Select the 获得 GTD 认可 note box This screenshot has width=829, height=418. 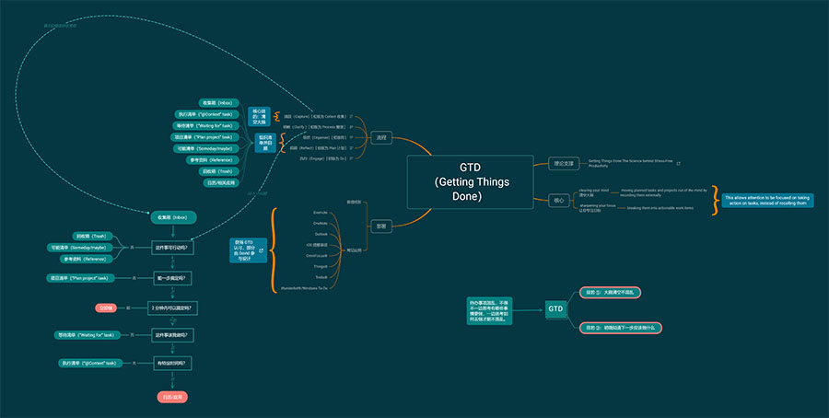pos(249,250)
